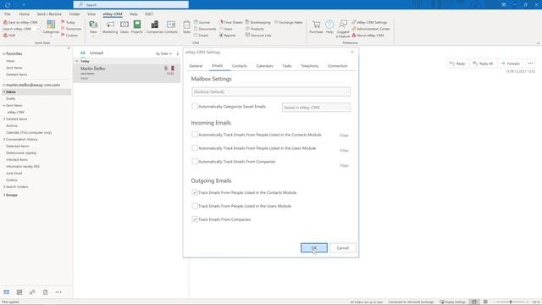Image resolution: width=542 pixels, height=305 pixels.
Task: Uncheck outgoing Track Emails From Contacts Module
Action: pyautogui.click(x=195, y=192)
